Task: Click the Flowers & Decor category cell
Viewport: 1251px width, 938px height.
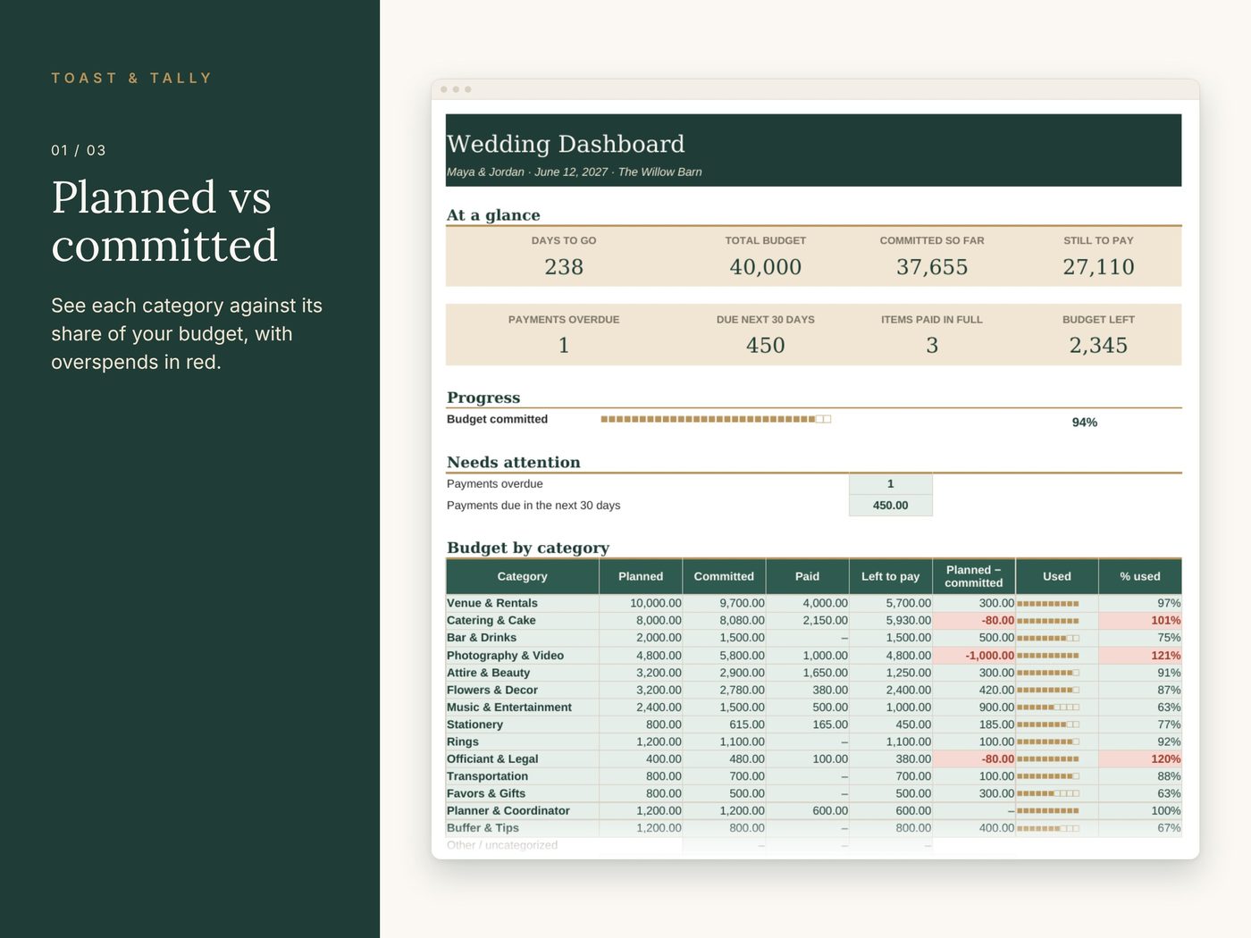Action: coord(523,690)
